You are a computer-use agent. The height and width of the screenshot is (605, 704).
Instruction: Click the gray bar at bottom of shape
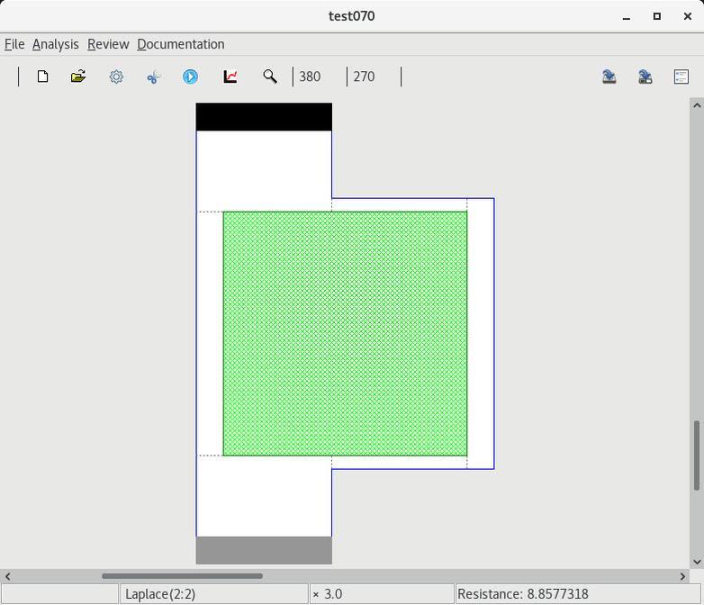click(x=264, y=550)
